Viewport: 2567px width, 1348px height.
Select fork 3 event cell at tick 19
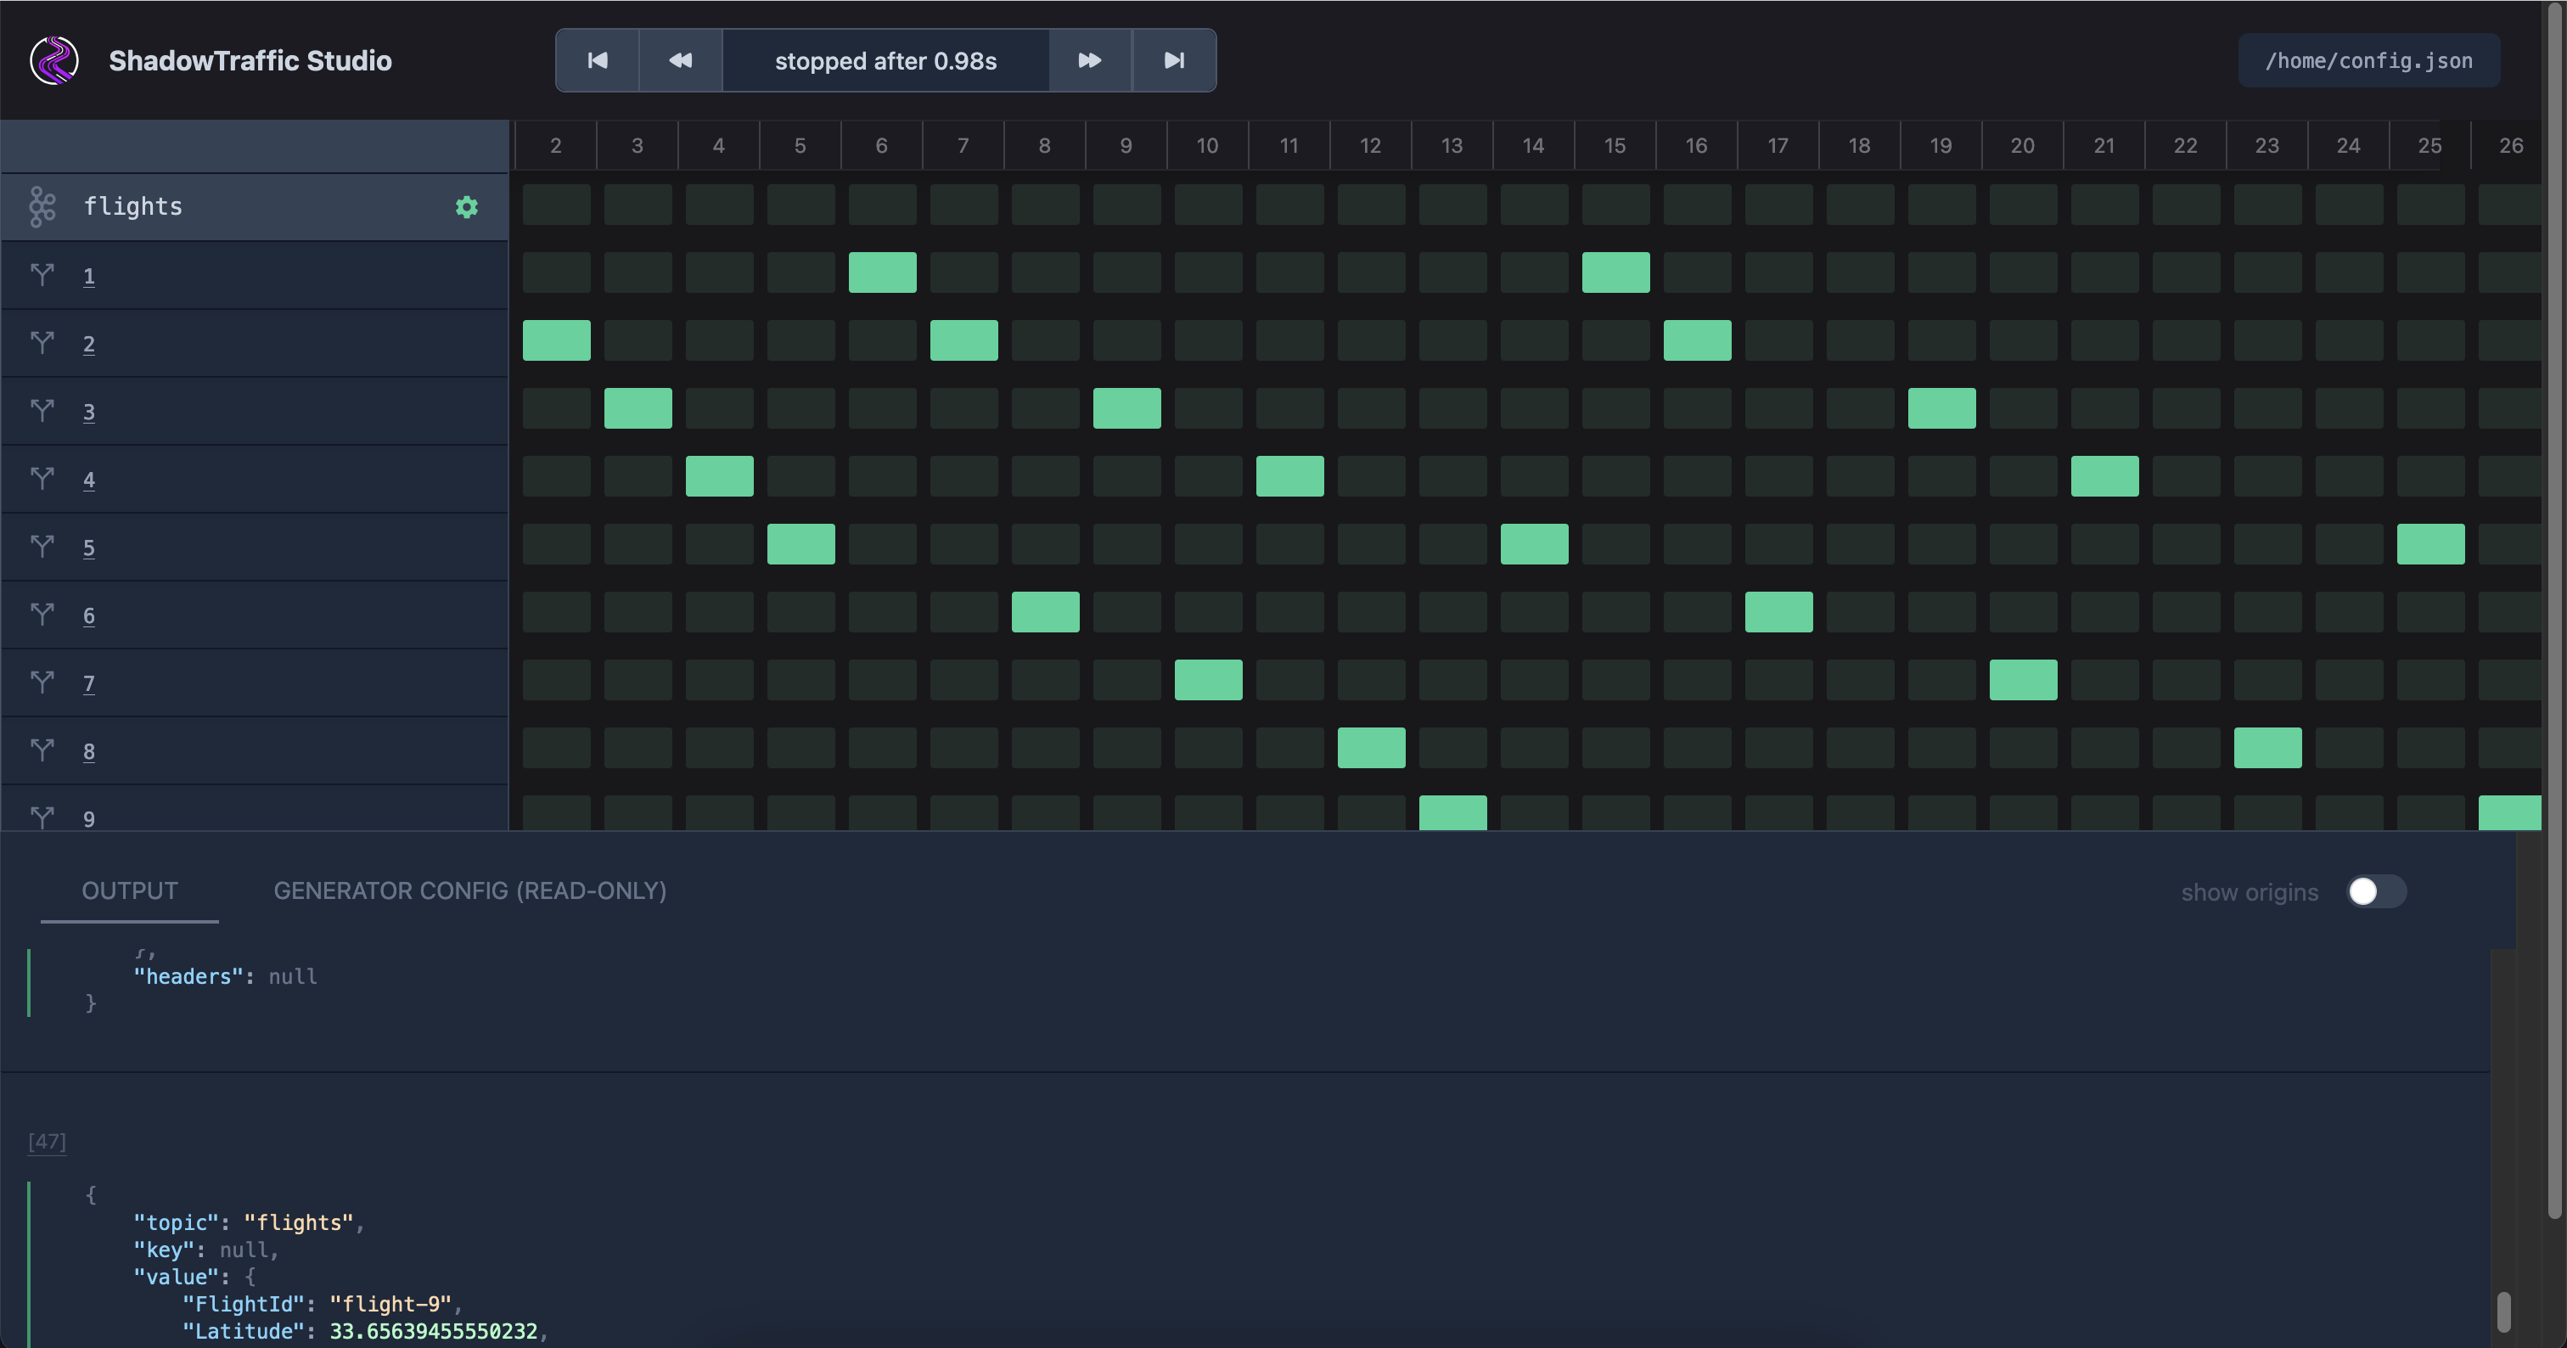(1941, 407)
